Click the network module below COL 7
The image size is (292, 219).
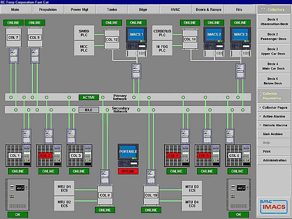pyautogui.click(x=14, y=56)
